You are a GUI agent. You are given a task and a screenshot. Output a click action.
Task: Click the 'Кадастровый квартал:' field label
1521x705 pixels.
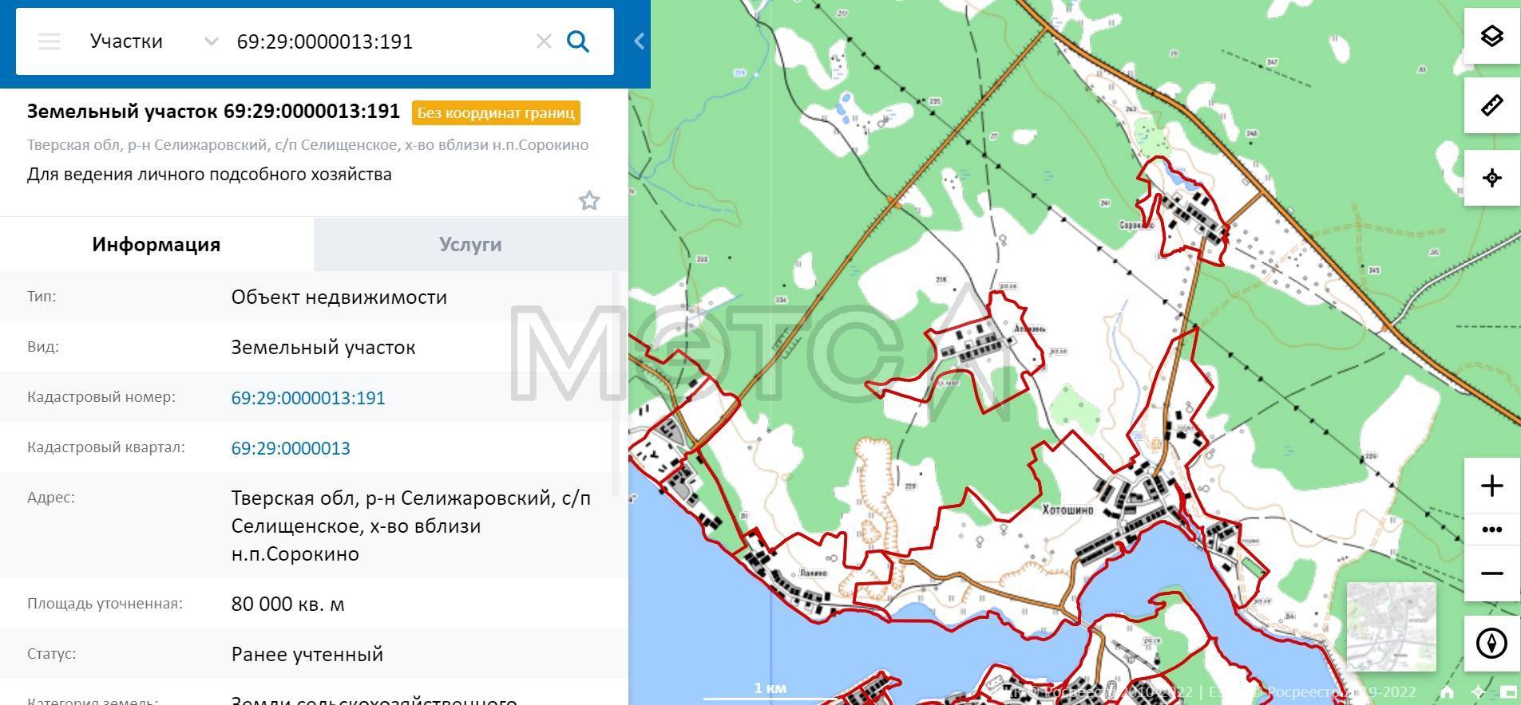click(106, 447)
